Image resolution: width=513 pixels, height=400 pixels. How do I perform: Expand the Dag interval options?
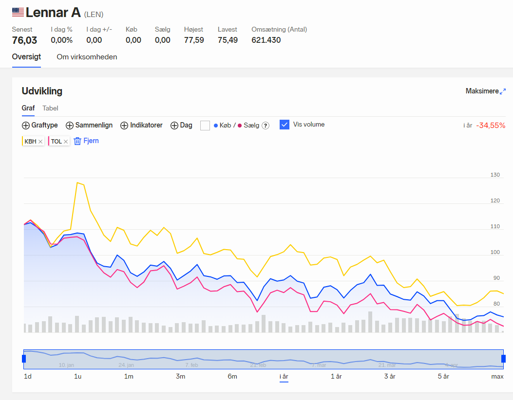[x=181, y=125]
